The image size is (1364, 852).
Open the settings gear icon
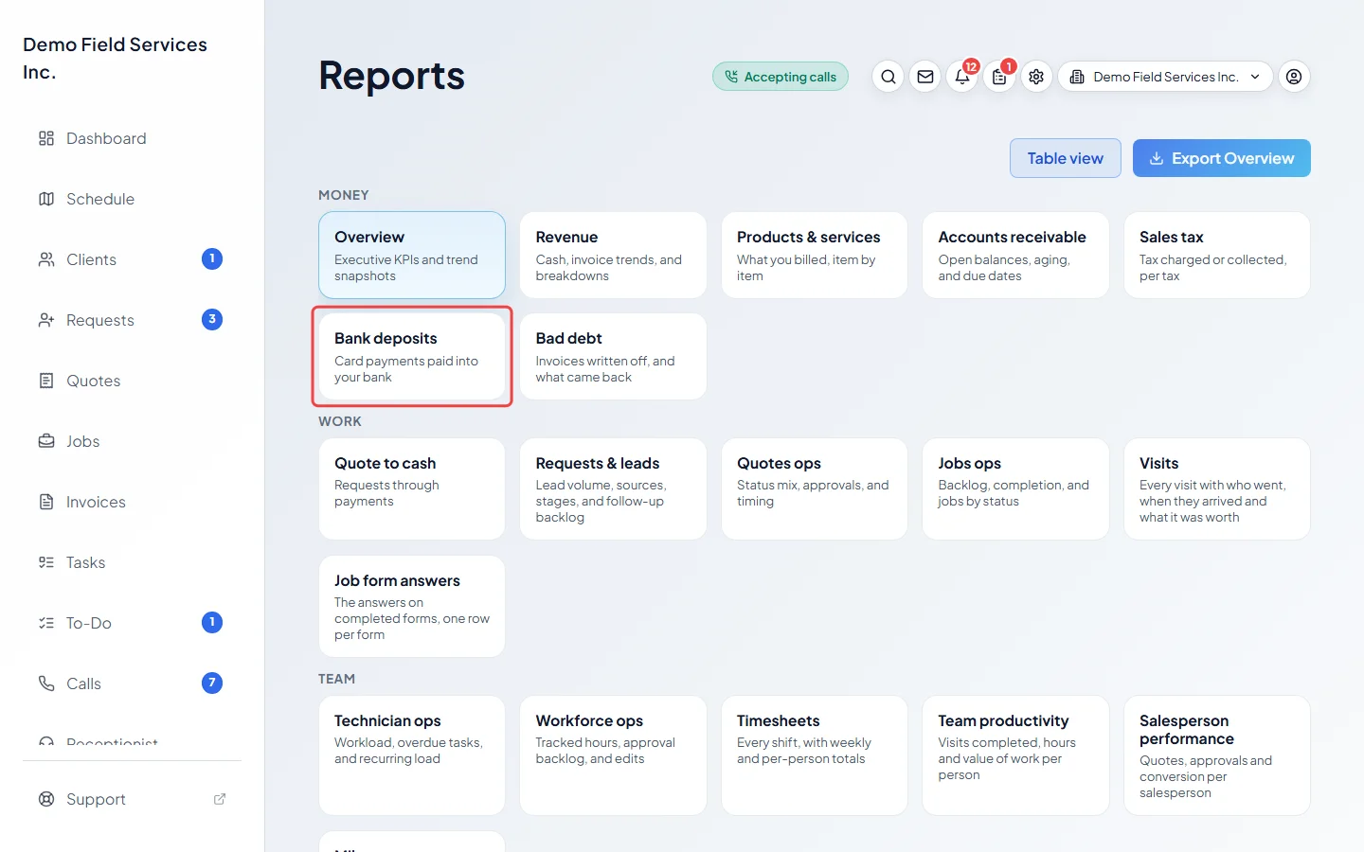point(1036,77)
